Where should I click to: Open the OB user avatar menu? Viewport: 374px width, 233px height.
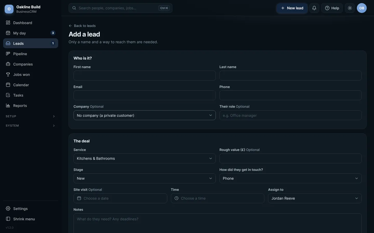[362, 8]
